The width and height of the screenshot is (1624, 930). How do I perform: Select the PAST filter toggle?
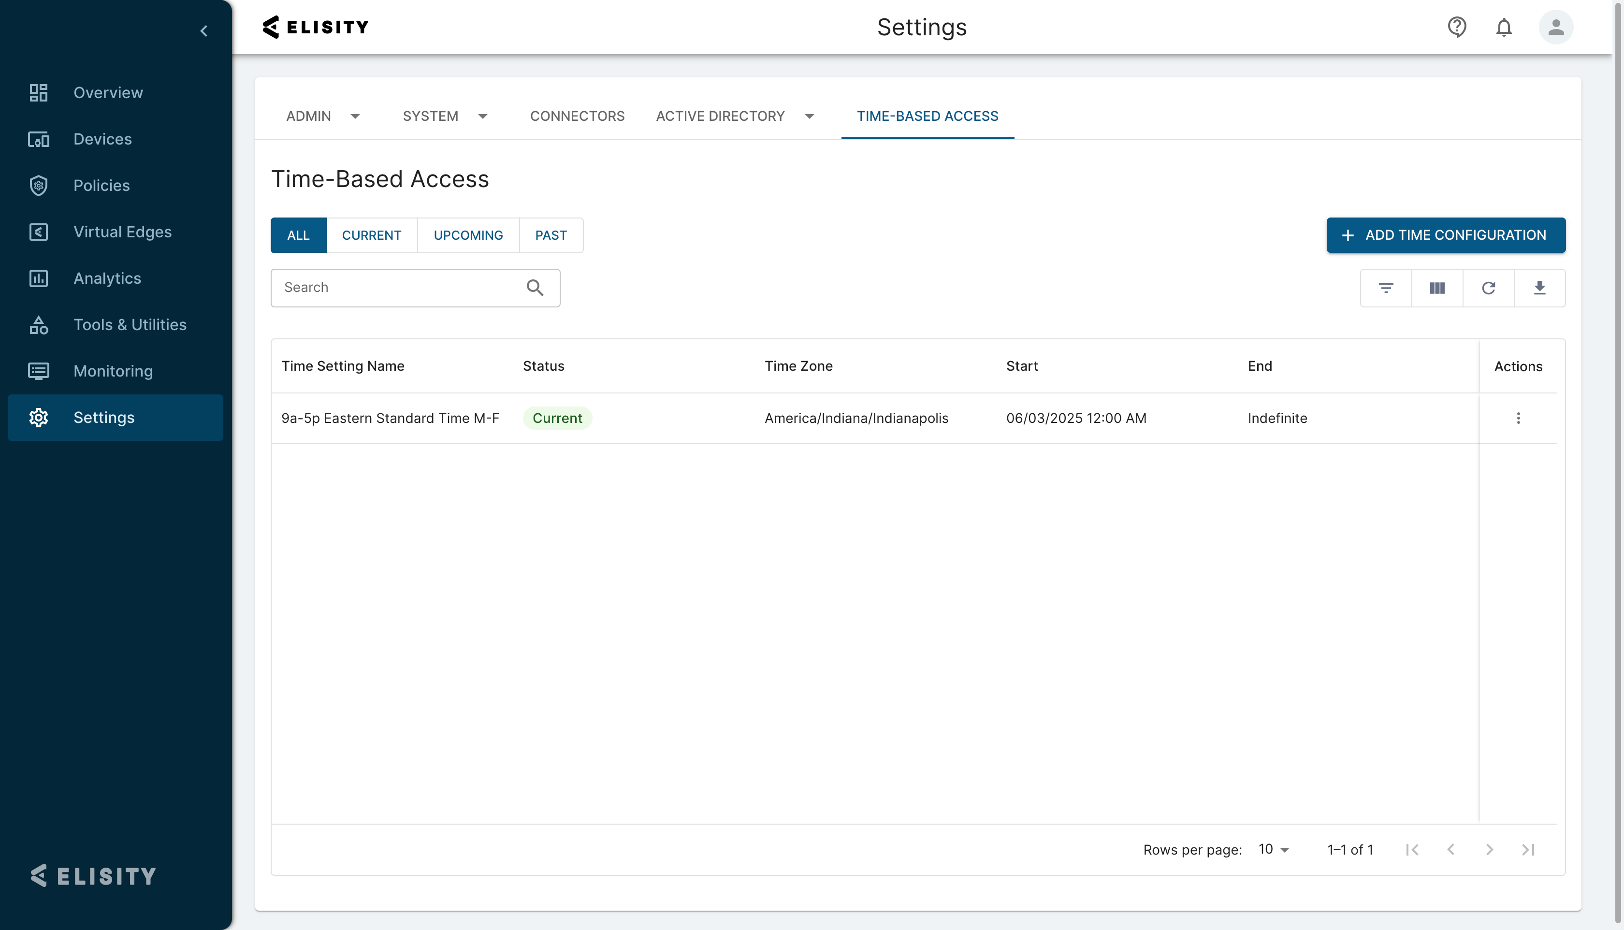pos(551,235)
